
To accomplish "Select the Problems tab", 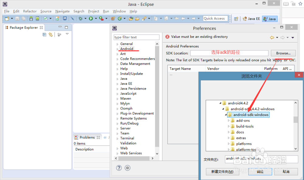I will (x=87, y=137).
